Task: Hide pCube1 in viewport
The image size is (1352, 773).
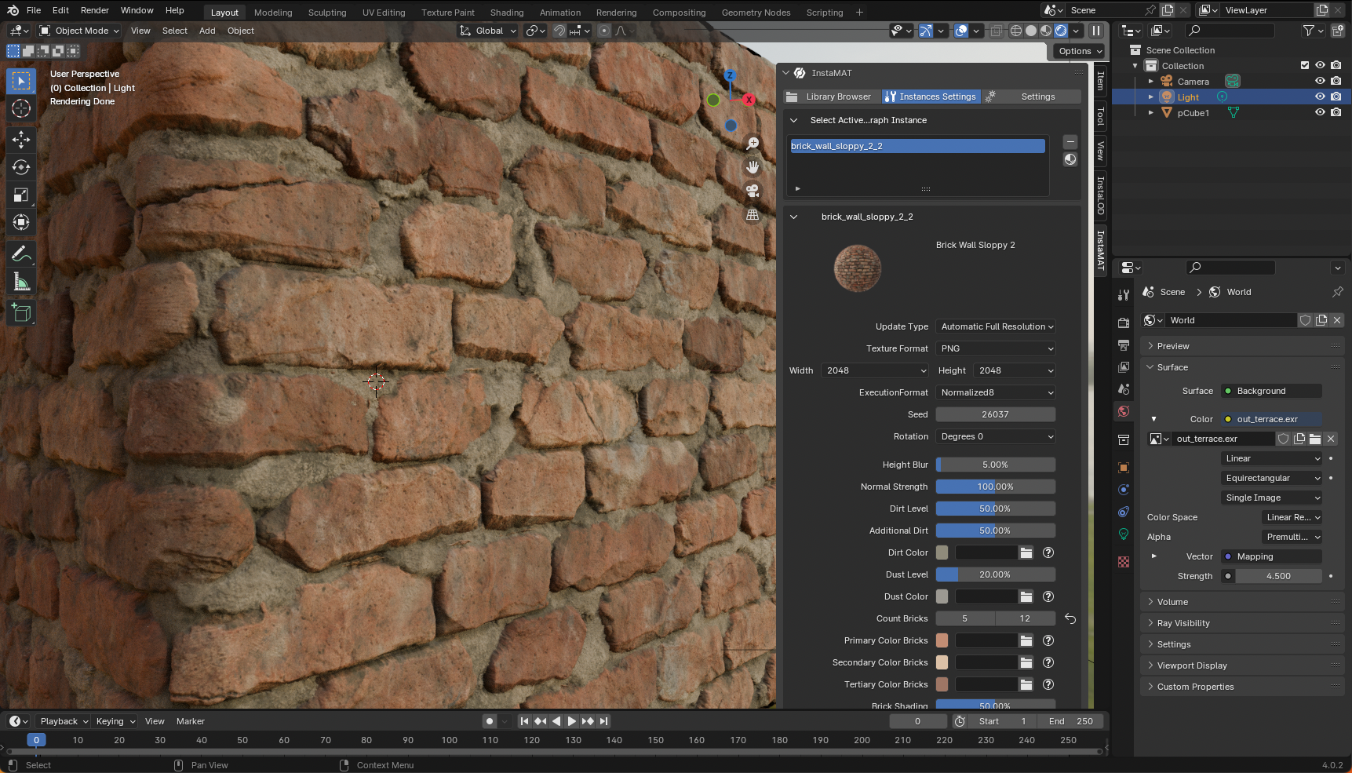Action: [1320, 112]
